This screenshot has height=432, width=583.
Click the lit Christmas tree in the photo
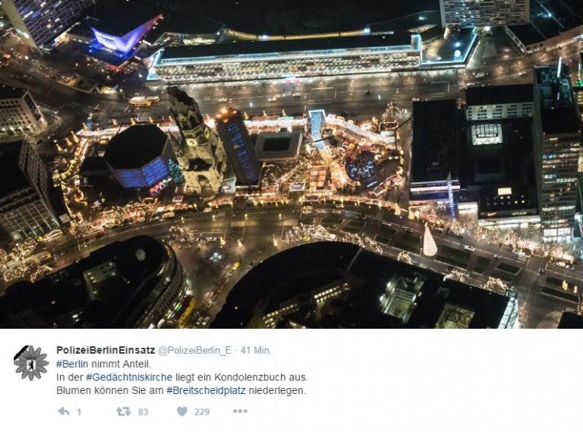430,241
